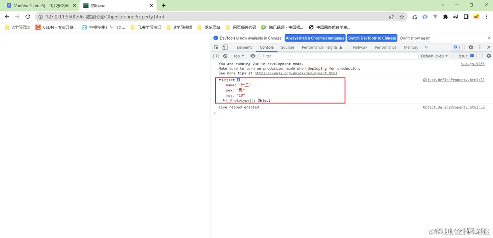Switch to the Sources tab

(288, 47)
